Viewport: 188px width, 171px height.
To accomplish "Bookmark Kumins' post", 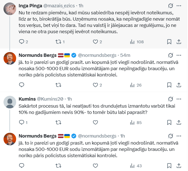I will (169, 122).
